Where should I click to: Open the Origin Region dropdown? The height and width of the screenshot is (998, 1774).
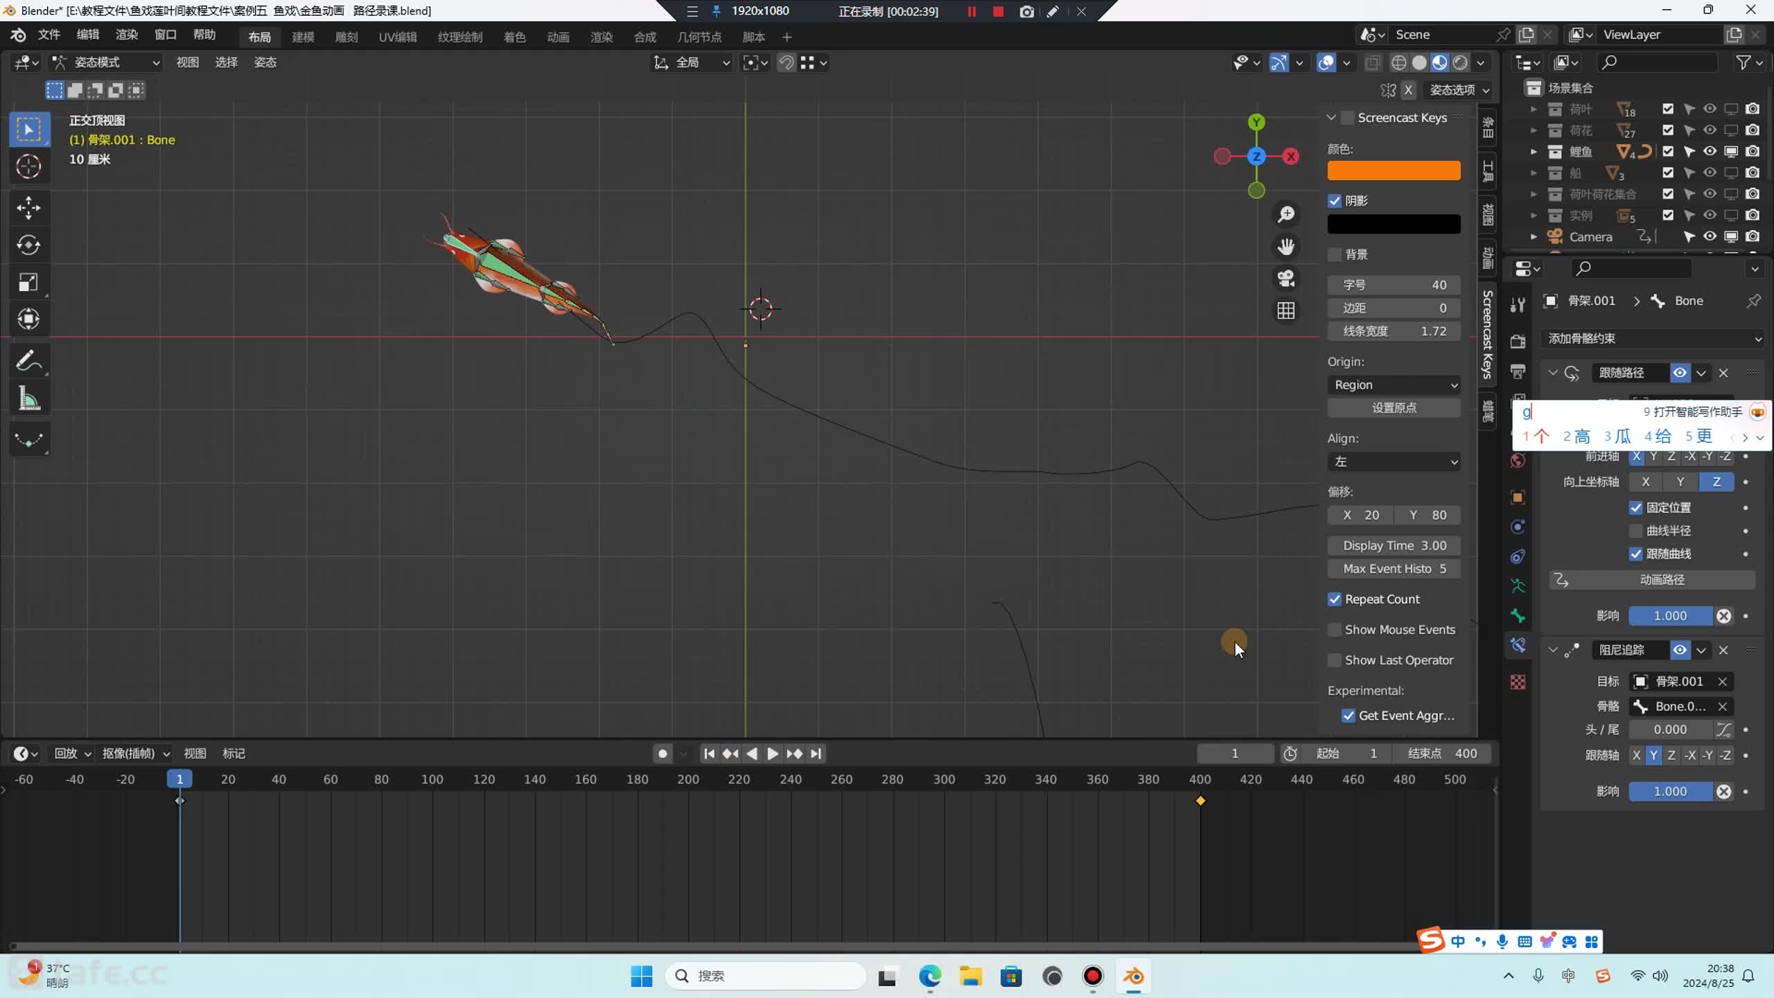[x=1394, y=385]
